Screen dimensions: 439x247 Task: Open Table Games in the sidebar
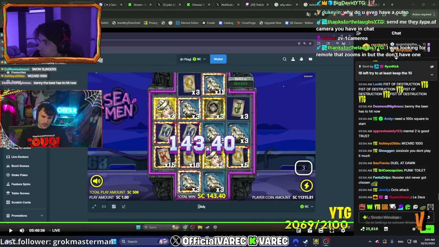[20, 193]
